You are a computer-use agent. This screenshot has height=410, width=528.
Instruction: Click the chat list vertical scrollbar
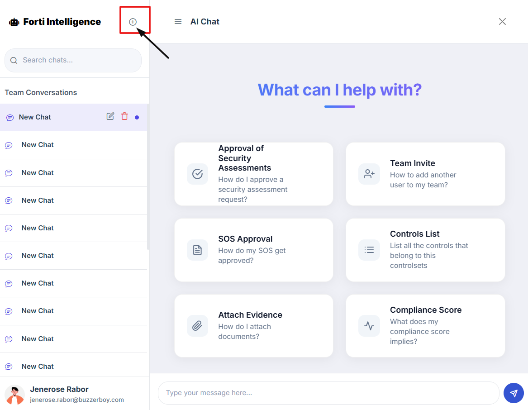point(148,176)
